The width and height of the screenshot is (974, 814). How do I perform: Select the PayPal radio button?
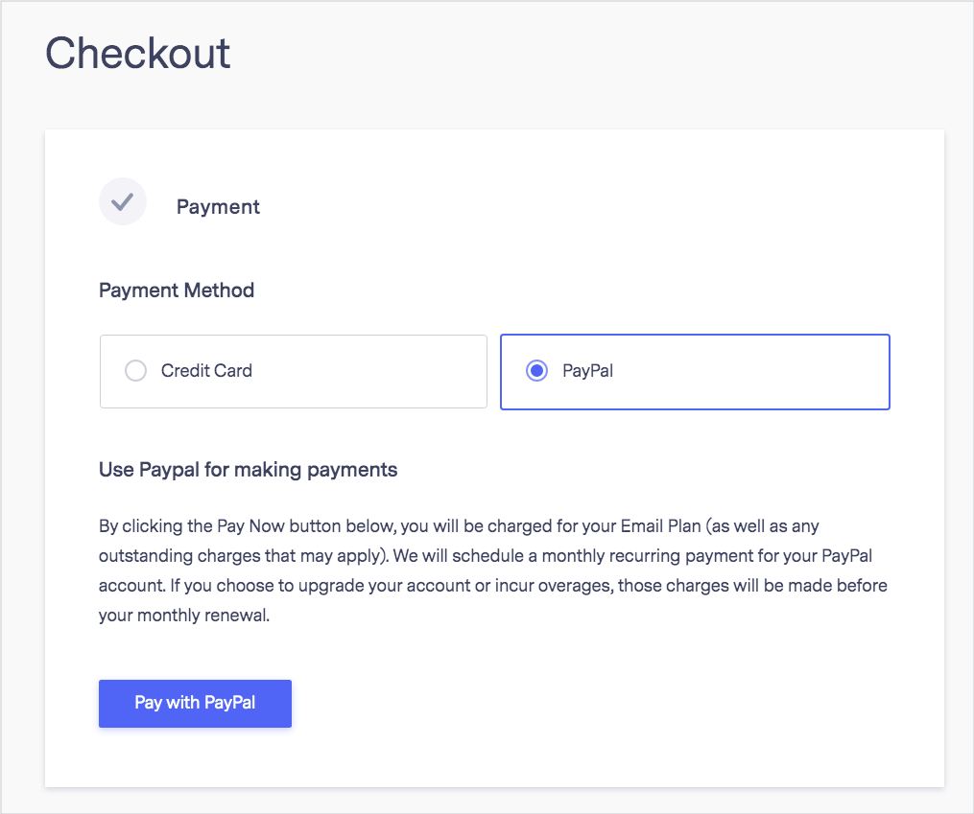click(x=536, y=370)
